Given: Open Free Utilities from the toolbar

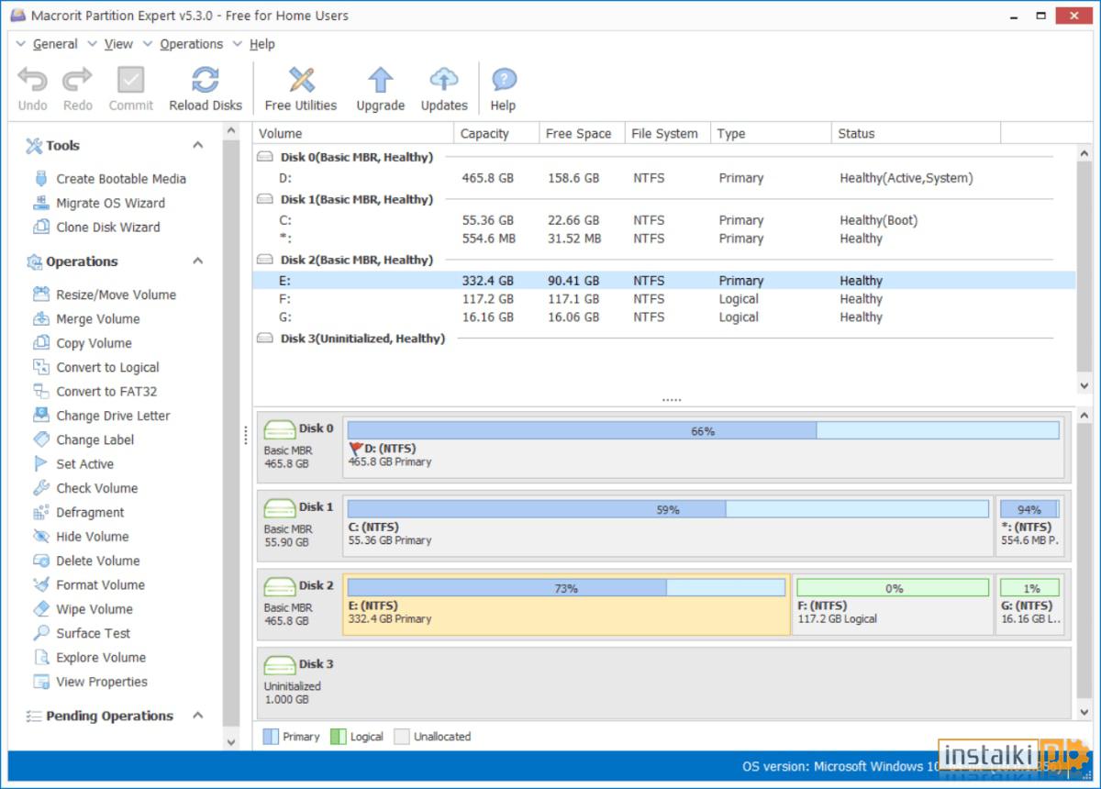Looking at the screenshot, I should pyautogui.click(x=300, y=87).
